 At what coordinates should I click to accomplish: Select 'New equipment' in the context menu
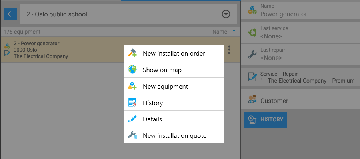coord(174,86)
